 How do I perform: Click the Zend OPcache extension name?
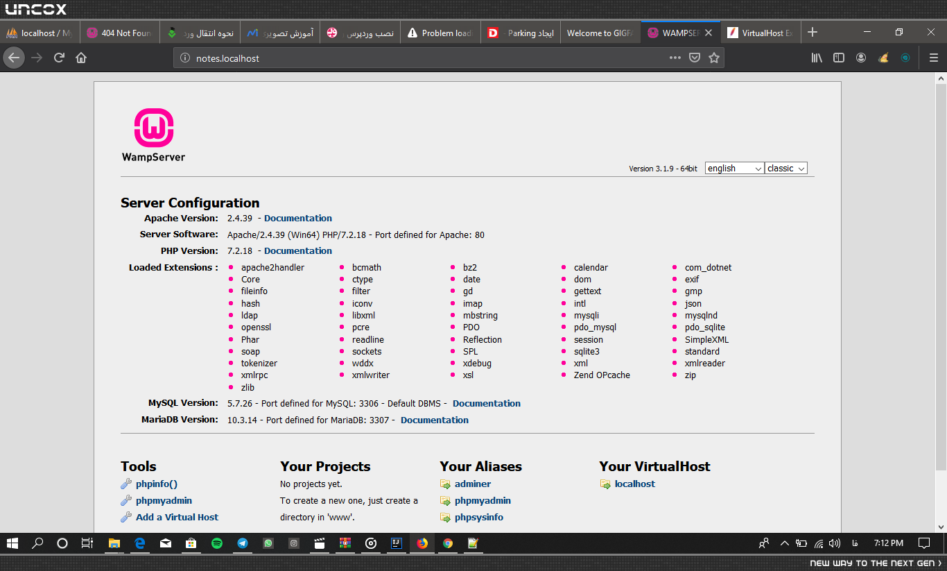(602, 375)
